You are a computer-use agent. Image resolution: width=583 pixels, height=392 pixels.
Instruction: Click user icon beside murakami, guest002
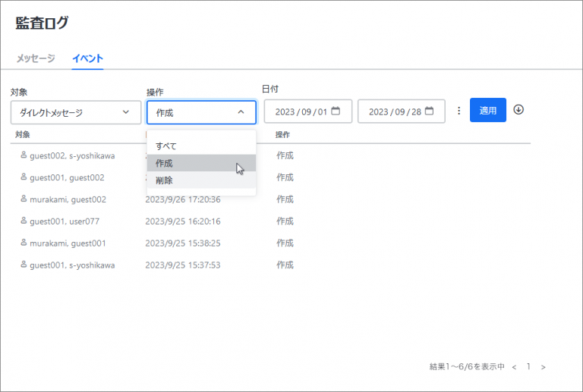(23, 199)
